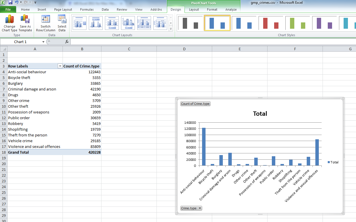Open the Page Layout ribbon tab
356x222 pixels.
click(63, 9)
